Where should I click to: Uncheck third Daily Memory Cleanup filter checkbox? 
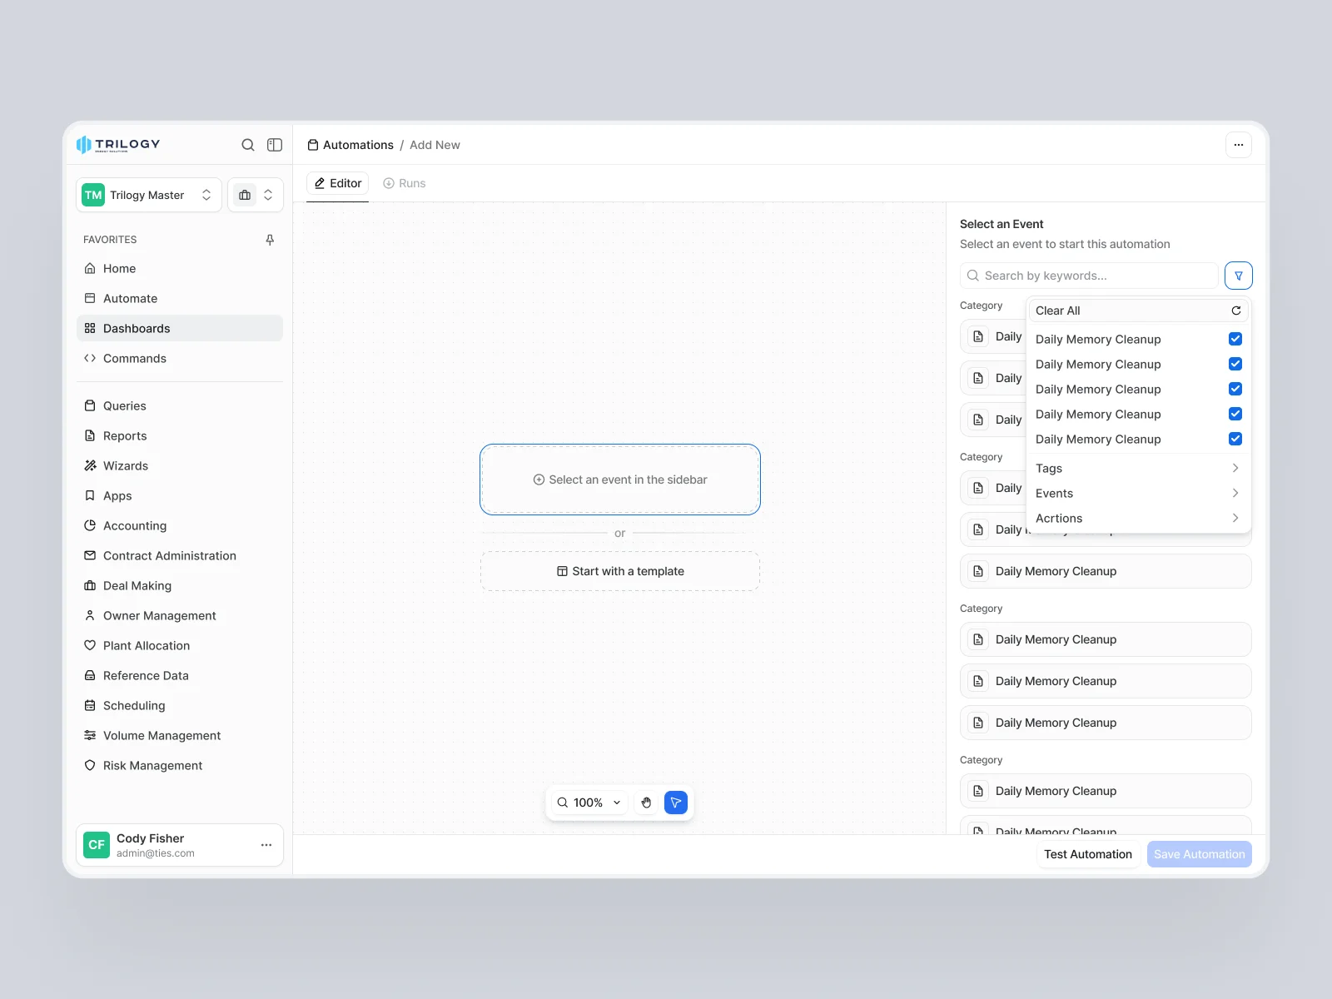[x=1235, y=389]
